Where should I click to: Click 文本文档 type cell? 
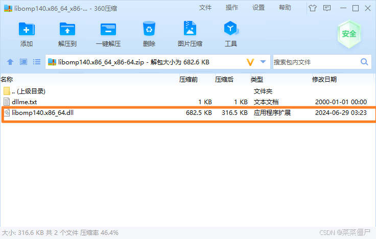pyautogui.click(x=266, y=102)
